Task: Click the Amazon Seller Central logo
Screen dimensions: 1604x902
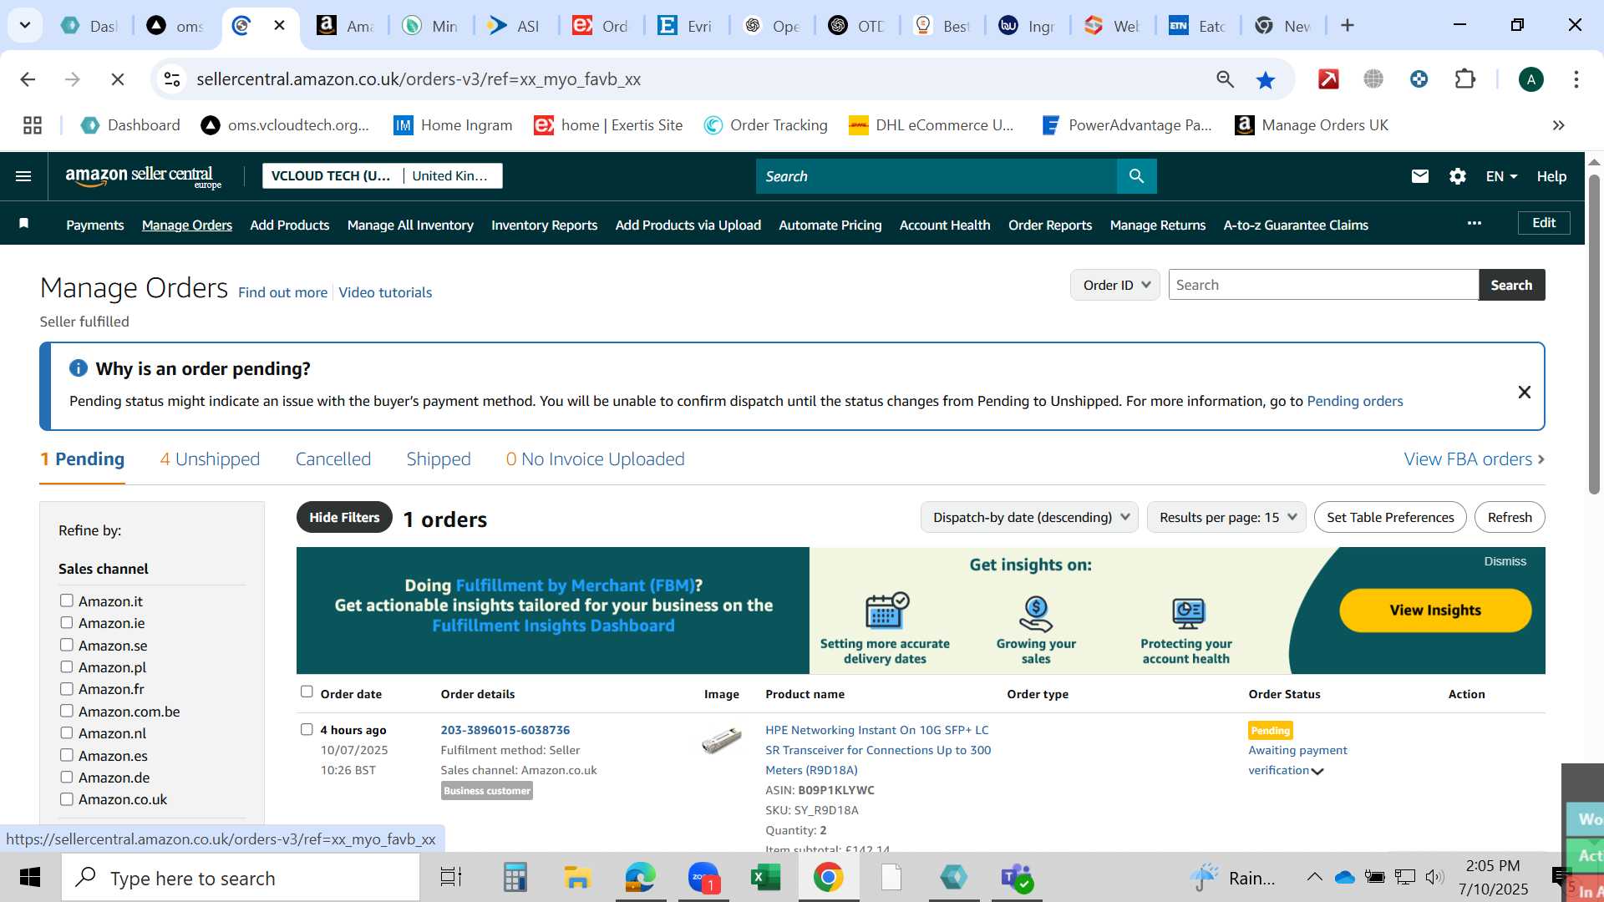Action: [x=144, y=176]
